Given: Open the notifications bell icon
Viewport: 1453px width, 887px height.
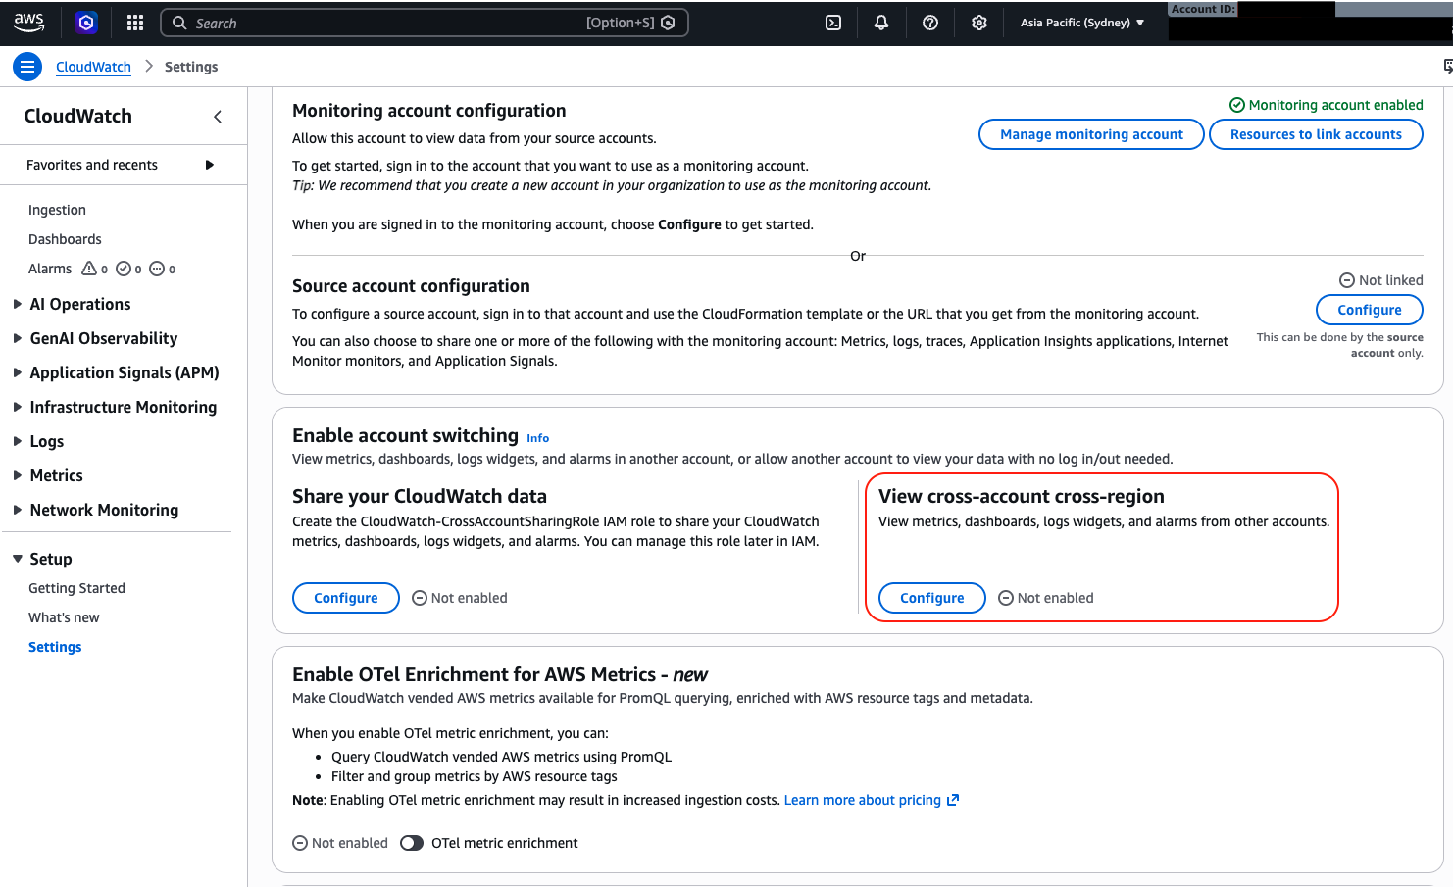Looking at the screenshot, I should (x=881, y=23).
